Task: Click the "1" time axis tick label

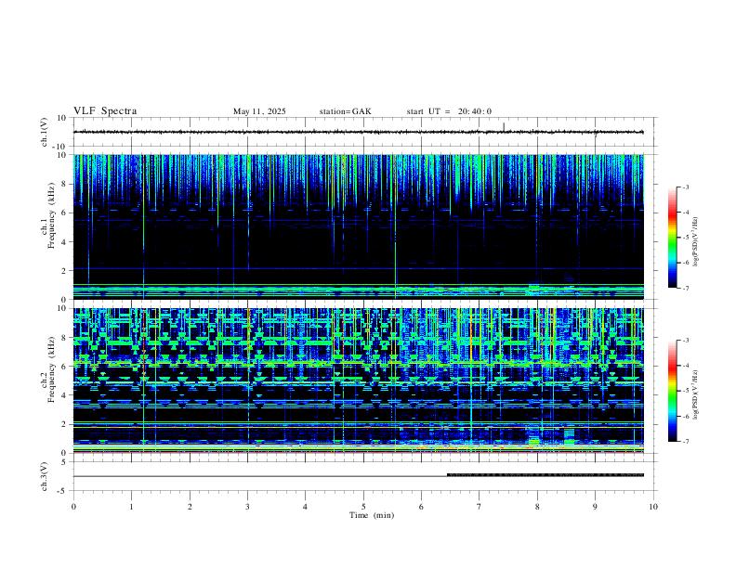Action: (131, 507)
